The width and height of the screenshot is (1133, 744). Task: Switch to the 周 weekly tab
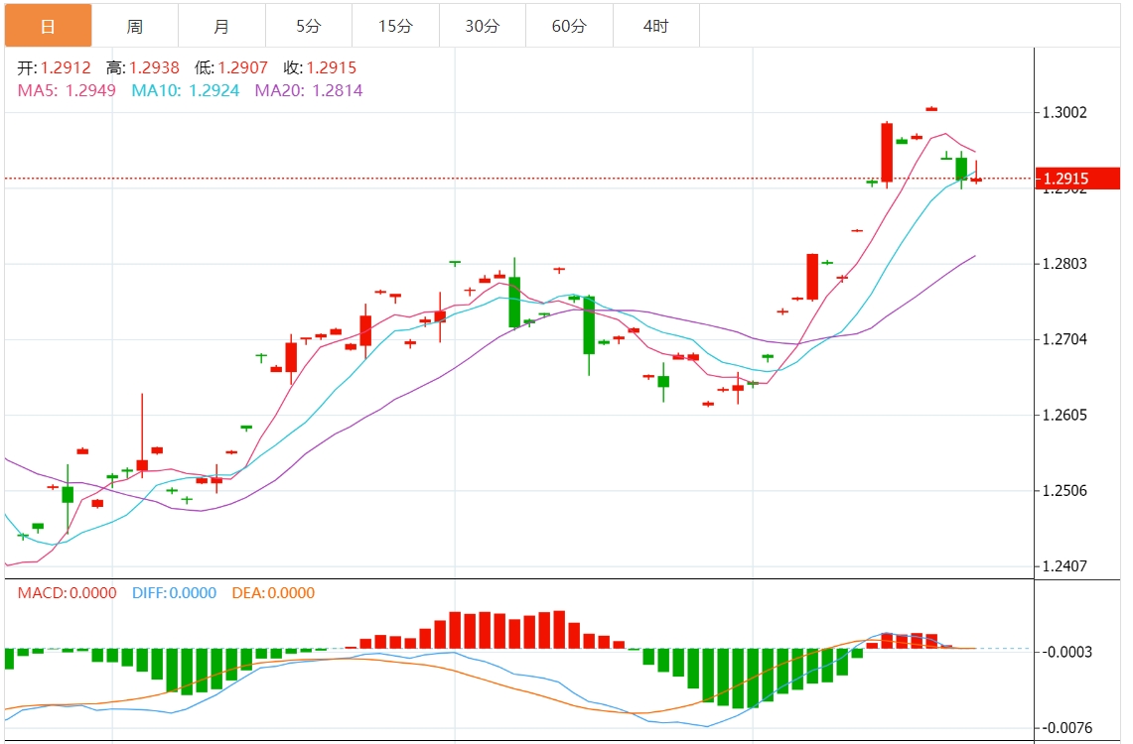click(x=135, y=26)
